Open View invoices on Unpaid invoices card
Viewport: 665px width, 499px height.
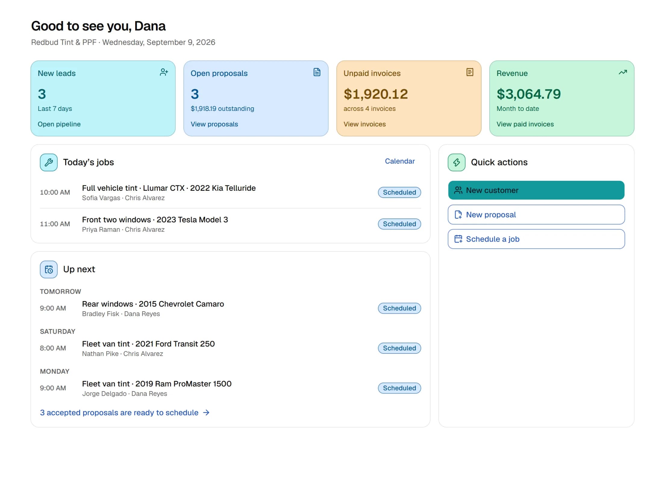pos(364,124)
